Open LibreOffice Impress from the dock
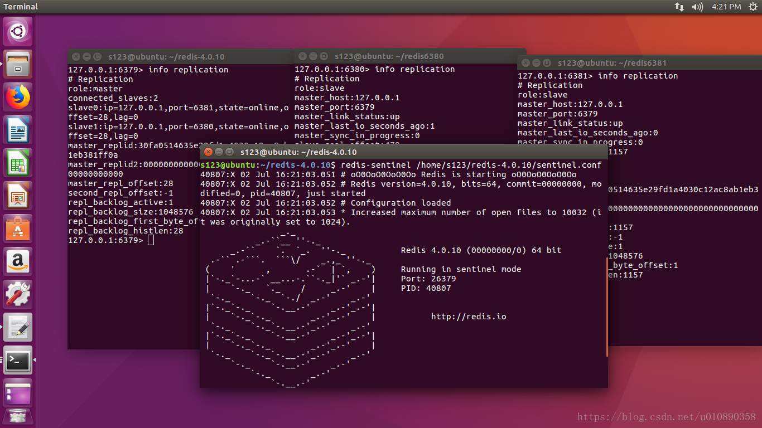The height and width of the screenshot is (428, 762). point(18,196)
